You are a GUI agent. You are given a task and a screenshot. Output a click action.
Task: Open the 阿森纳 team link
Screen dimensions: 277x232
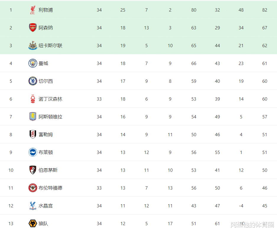coord(46,28)
